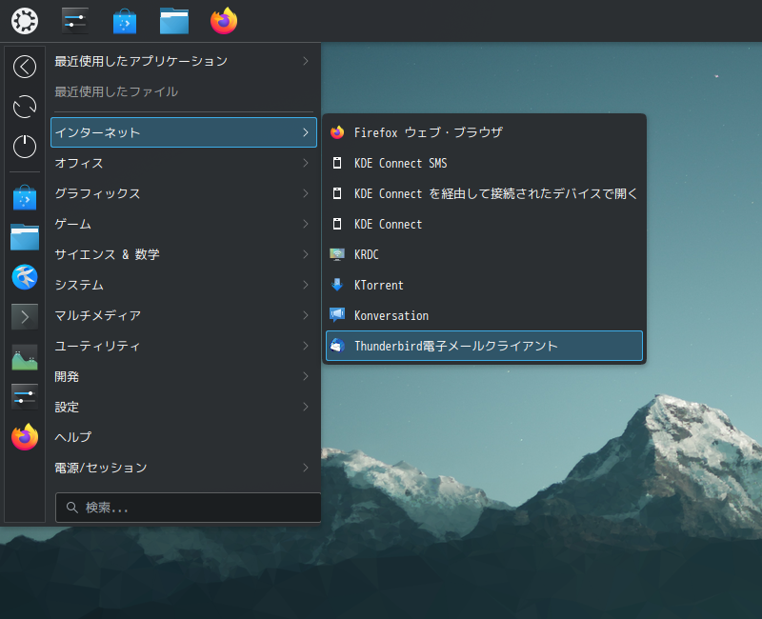Viewport: 762px width, 619px height.
Task: Click the KTorrent text label
Action: click(379, 285)
